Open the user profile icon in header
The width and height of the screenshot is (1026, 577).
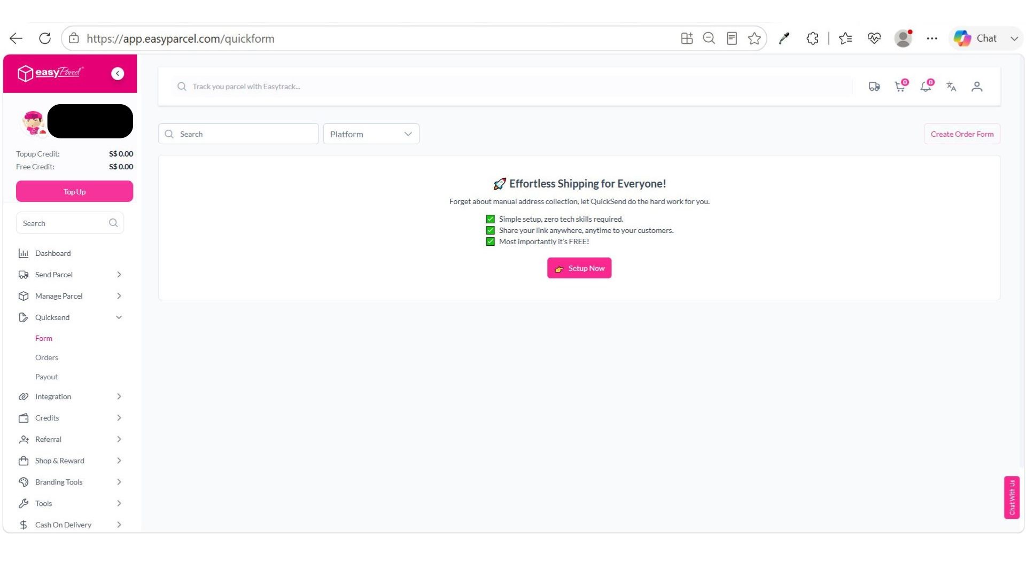click(x=977, y=87)
